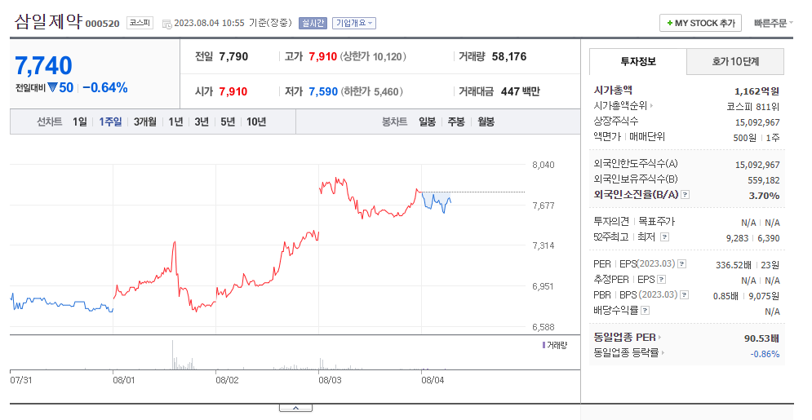Image resolution: width=812 pixels, height=420 pixels.
Task: Click 동일업종 등락률 value -0.86%
Action: point(765,354)
